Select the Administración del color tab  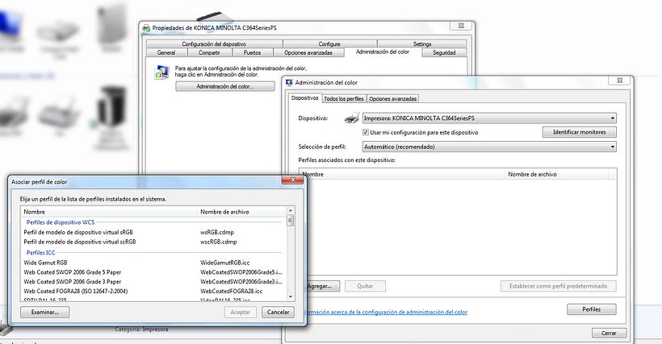[383, 52]
